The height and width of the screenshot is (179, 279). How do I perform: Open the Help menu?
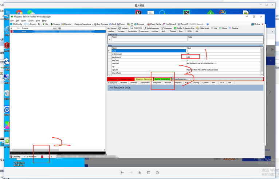point(44,21)
